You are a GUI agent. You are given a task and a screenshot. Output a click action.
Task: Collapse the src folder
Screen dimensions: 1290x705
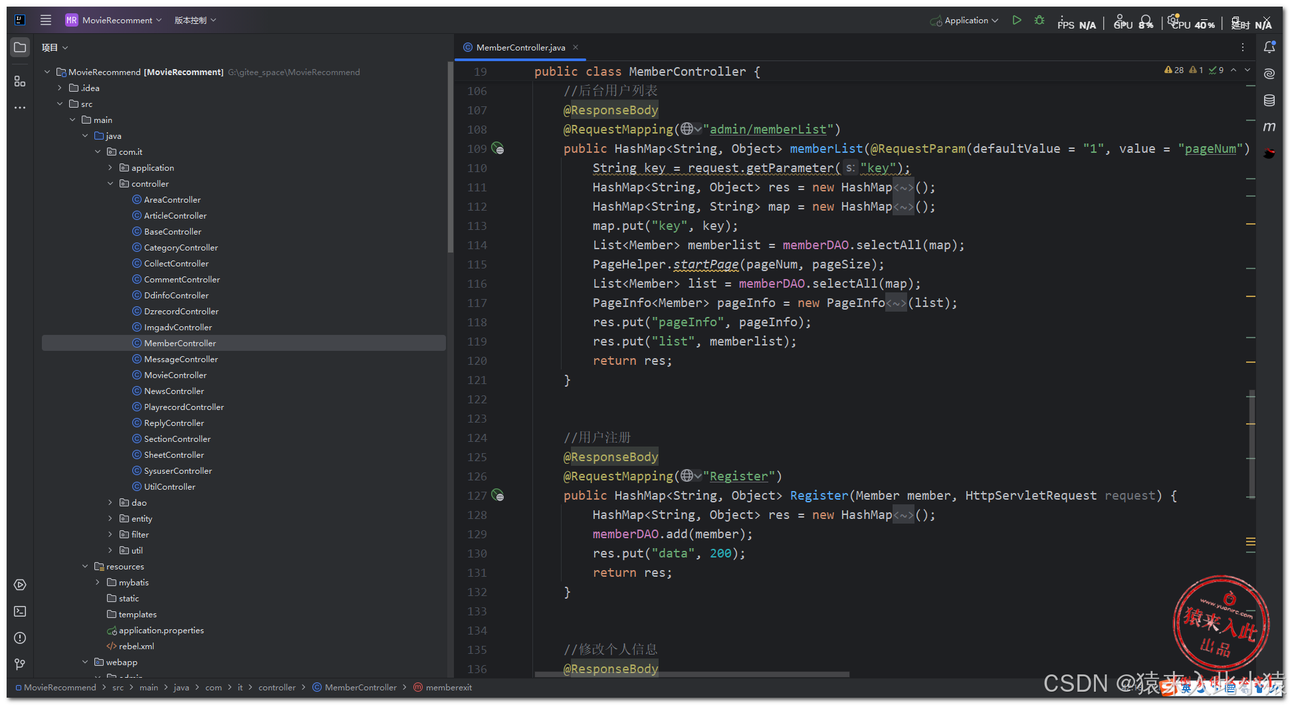60,104
